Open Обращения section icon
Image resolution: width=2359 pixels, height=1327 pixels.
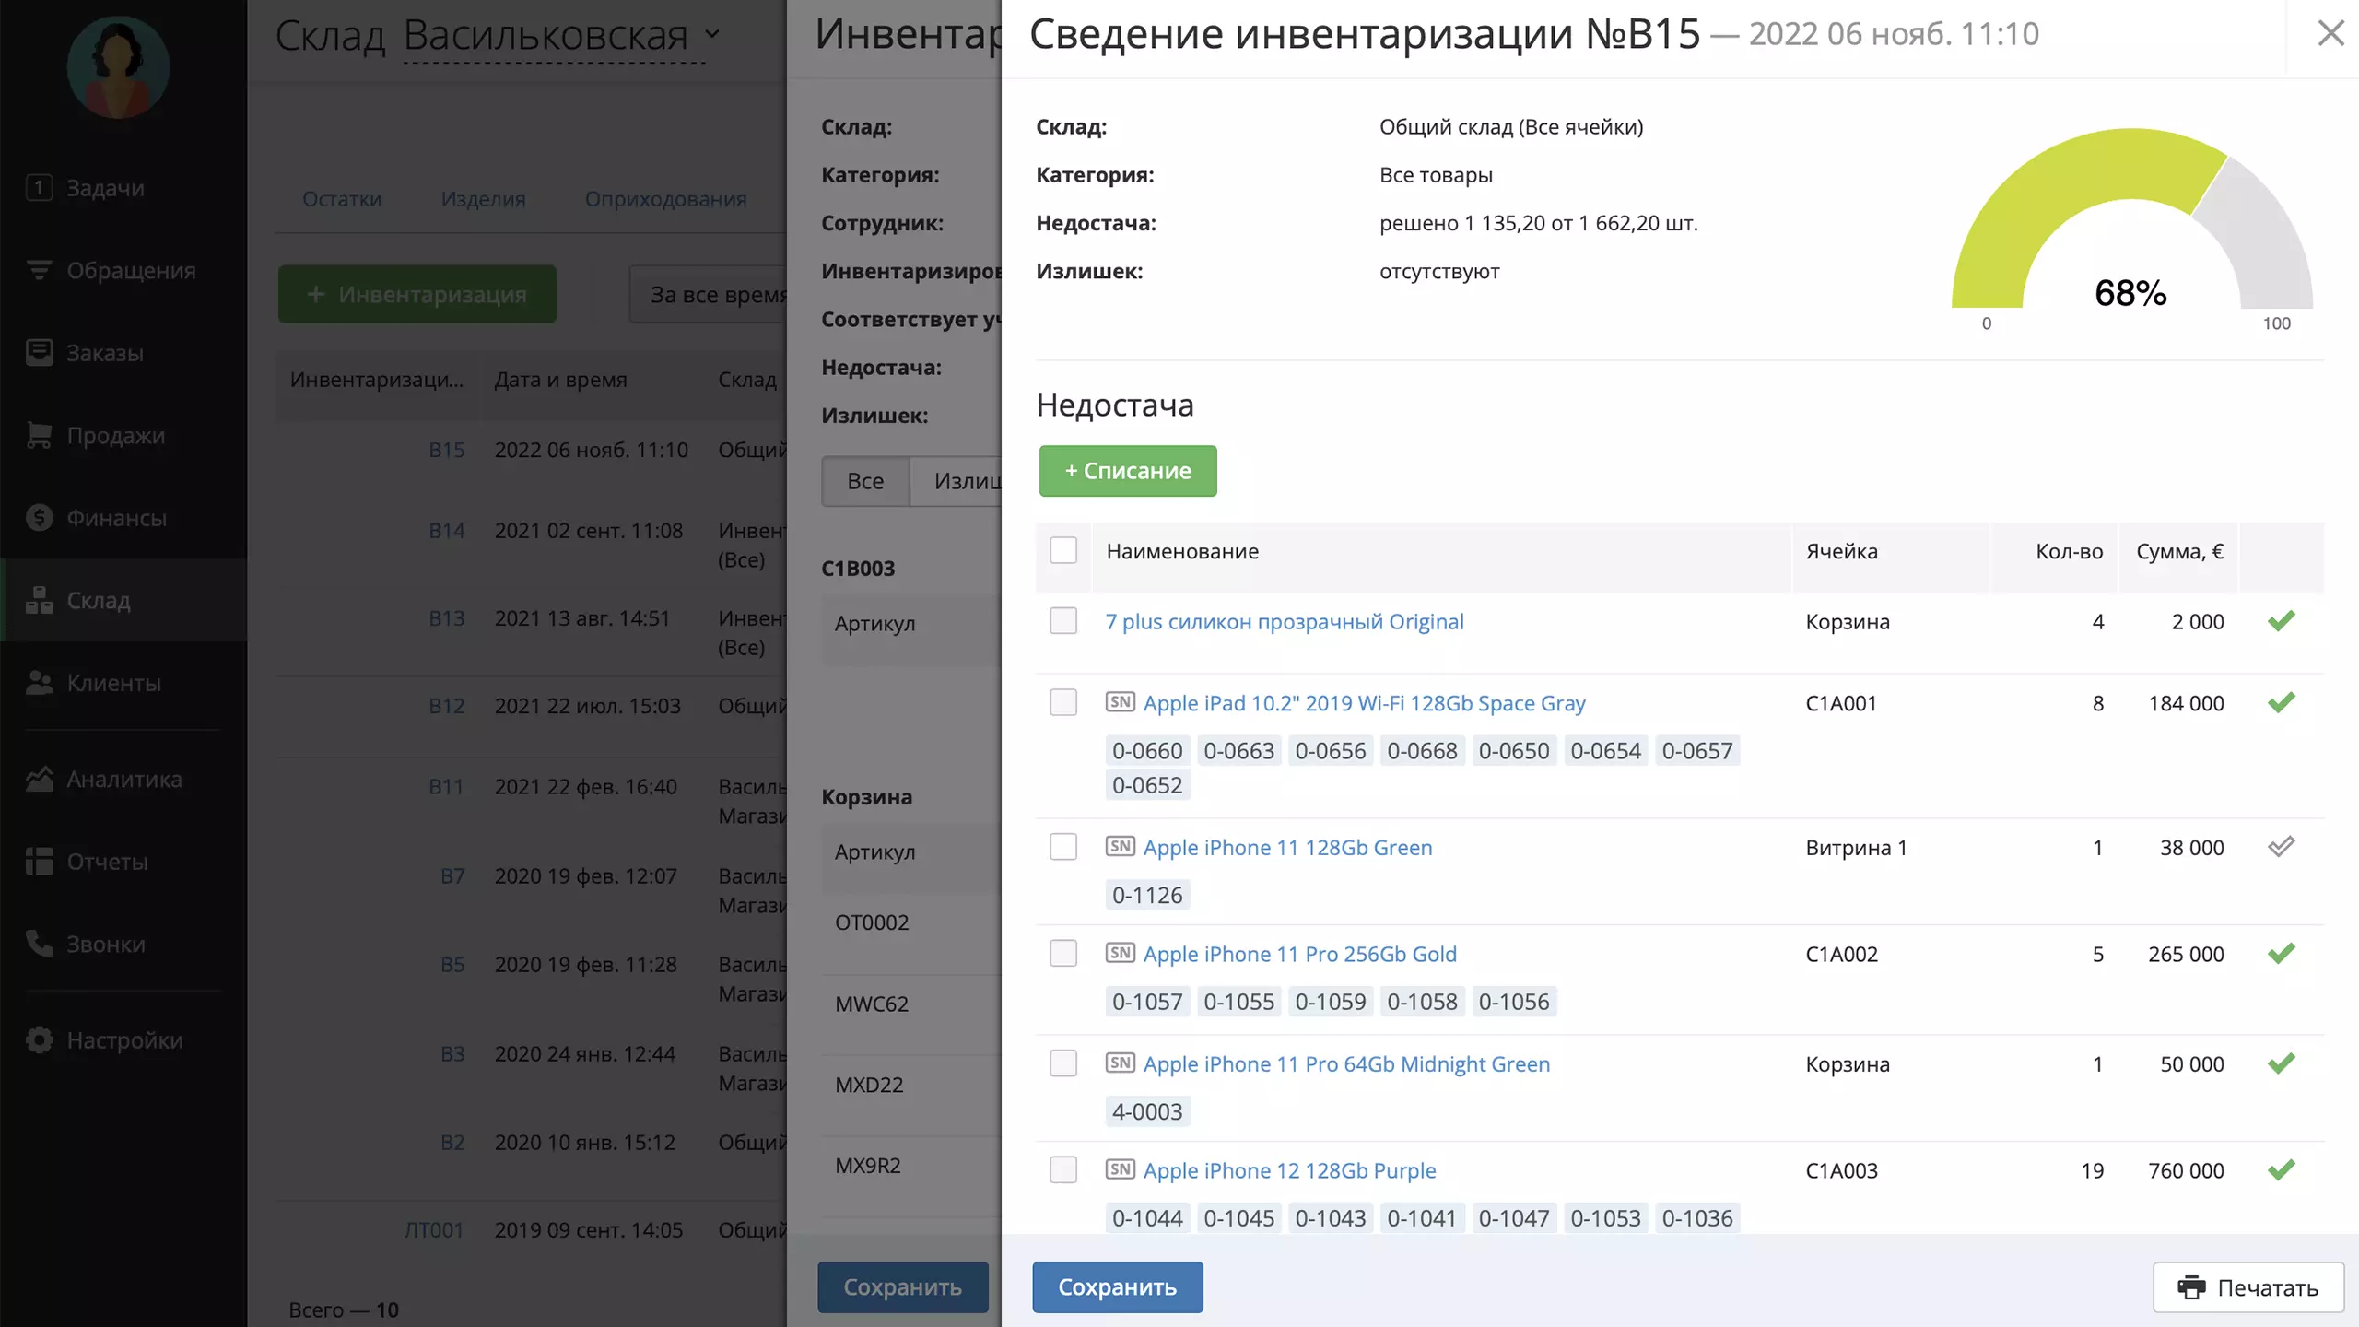39,270
